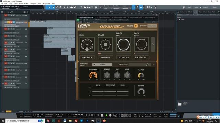Mute the Supreme Drums Orange track

pyautogui.click(x=6, y=22)
